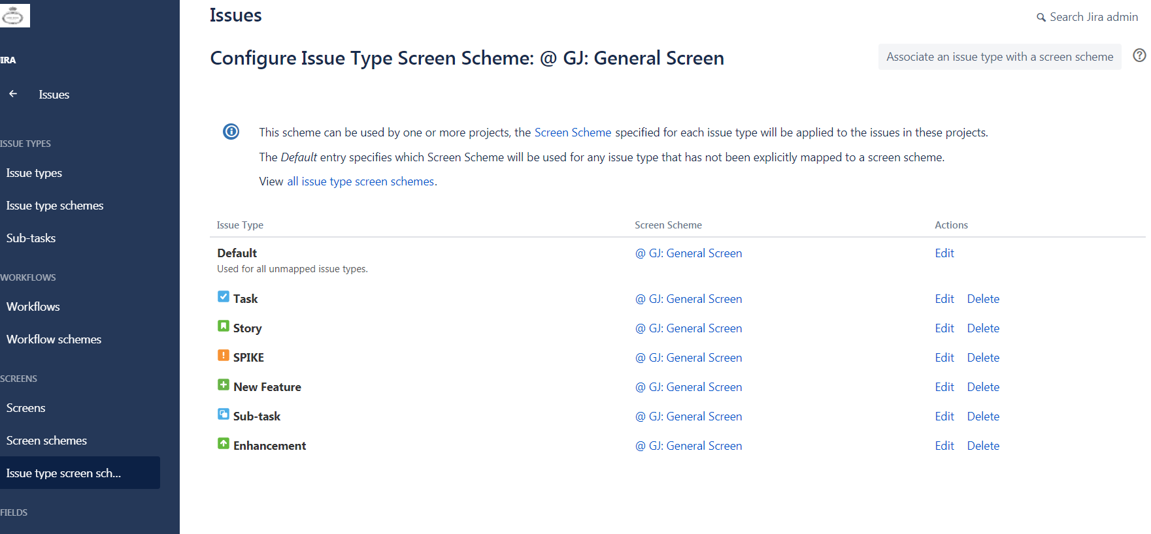Click the back arrow next to Issues
This screenshot has width=1151, height=534.
[13, 94]
